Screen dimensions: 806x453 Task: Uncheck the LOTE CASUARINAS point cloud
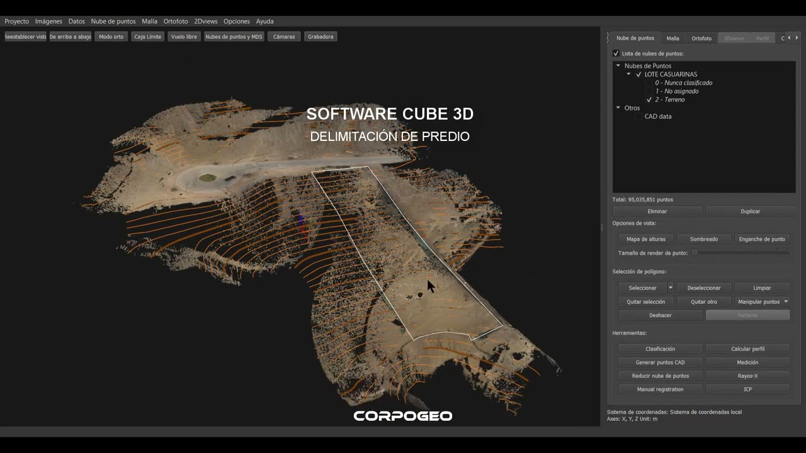click(639, 74)
